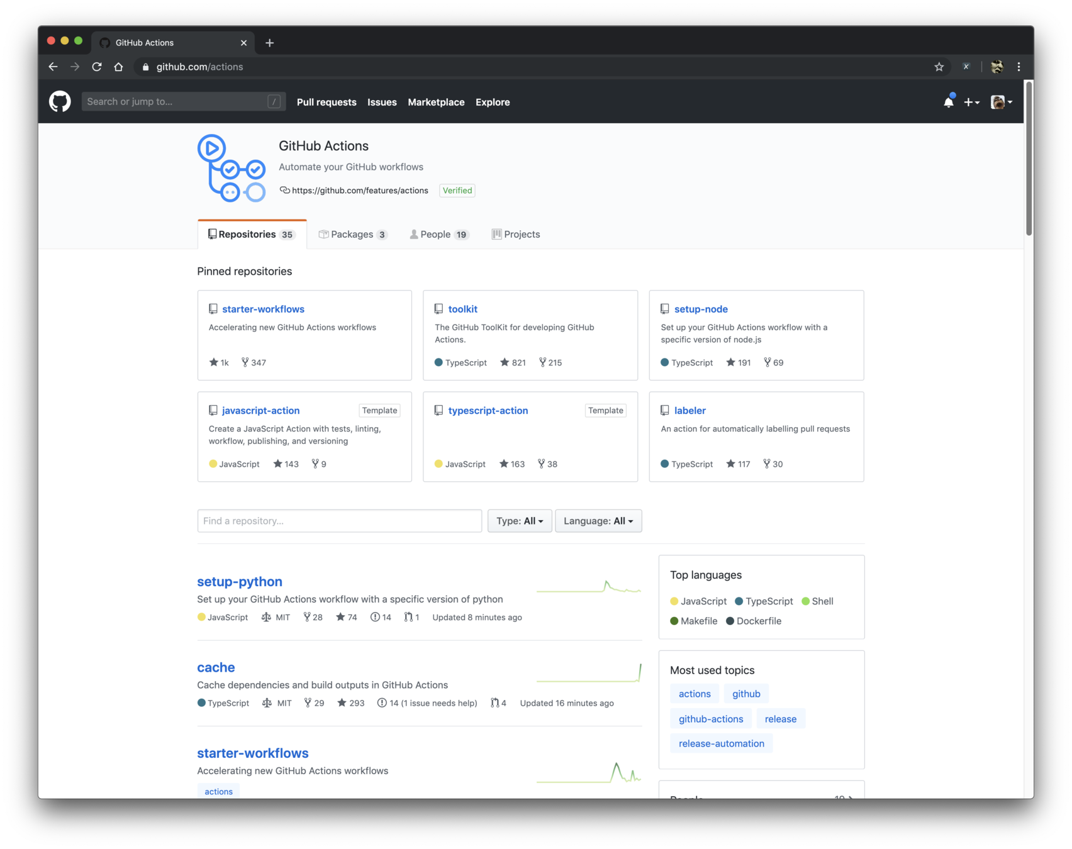Open notifications bell icon
Image resolution: width=1072 pixels, height=849 pixels.
click(948, 102)
